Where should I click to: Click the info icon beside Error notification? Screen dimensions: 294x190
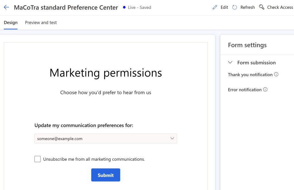[266, 89]
